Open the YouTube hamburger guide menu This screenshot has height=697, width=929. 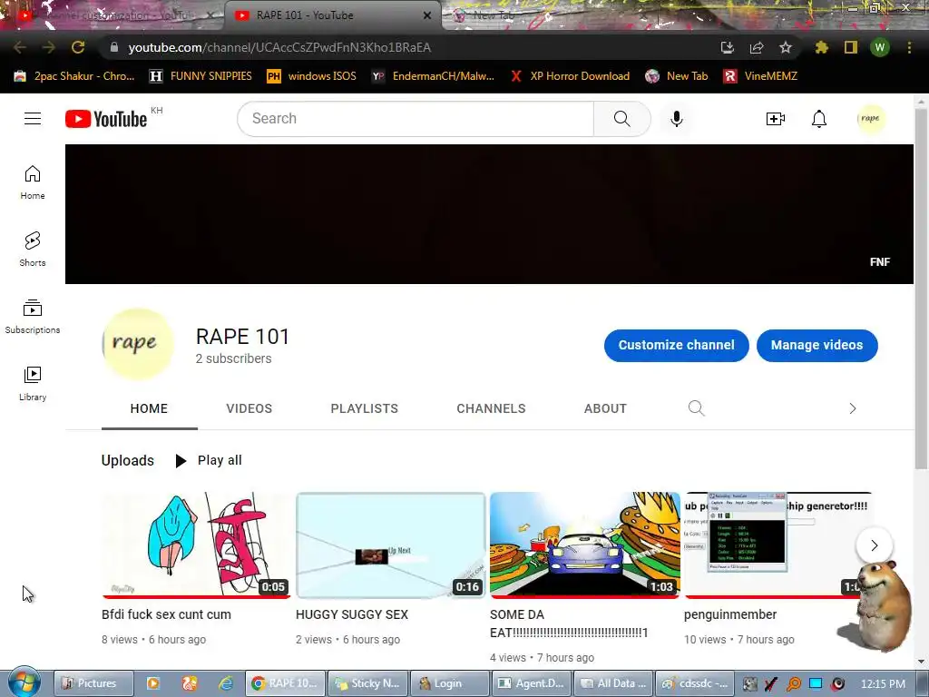(33, 119)
